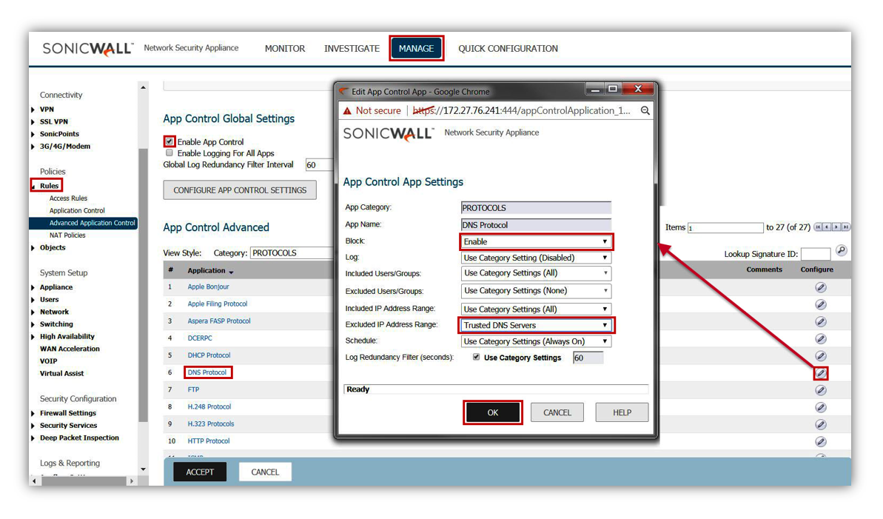Open the configure icon in the FTP row
This screenshot has width=883, height=519.
pos(821,390)
